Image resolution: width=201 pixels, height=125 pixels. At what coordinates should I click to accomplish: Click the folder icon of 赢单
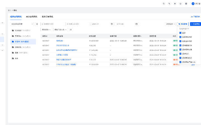point(13,53)
